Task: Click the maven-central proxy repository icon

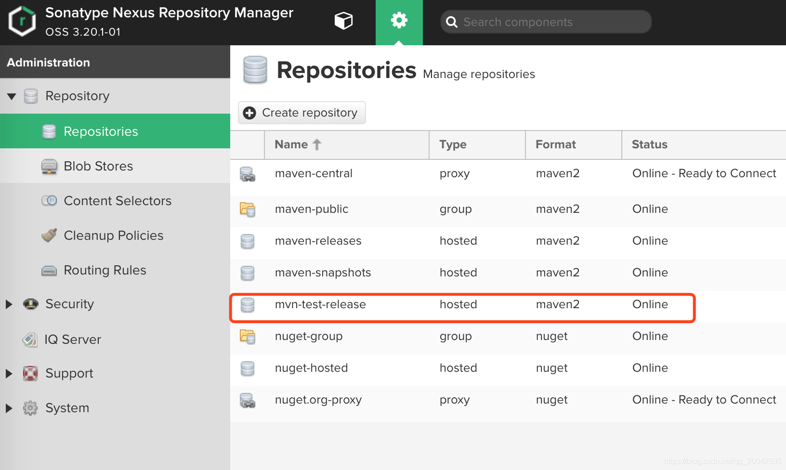Action: (x=248, y=174)
